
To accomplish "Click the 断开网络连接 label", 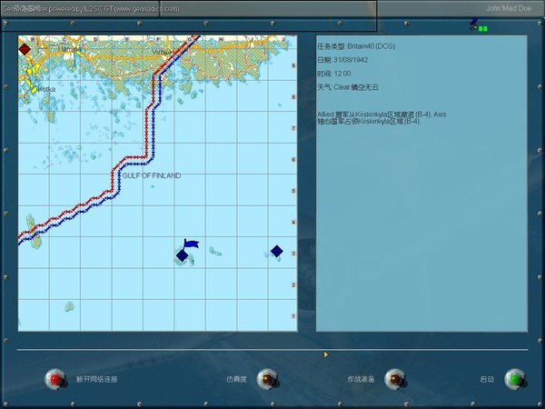I will (96, 379).
